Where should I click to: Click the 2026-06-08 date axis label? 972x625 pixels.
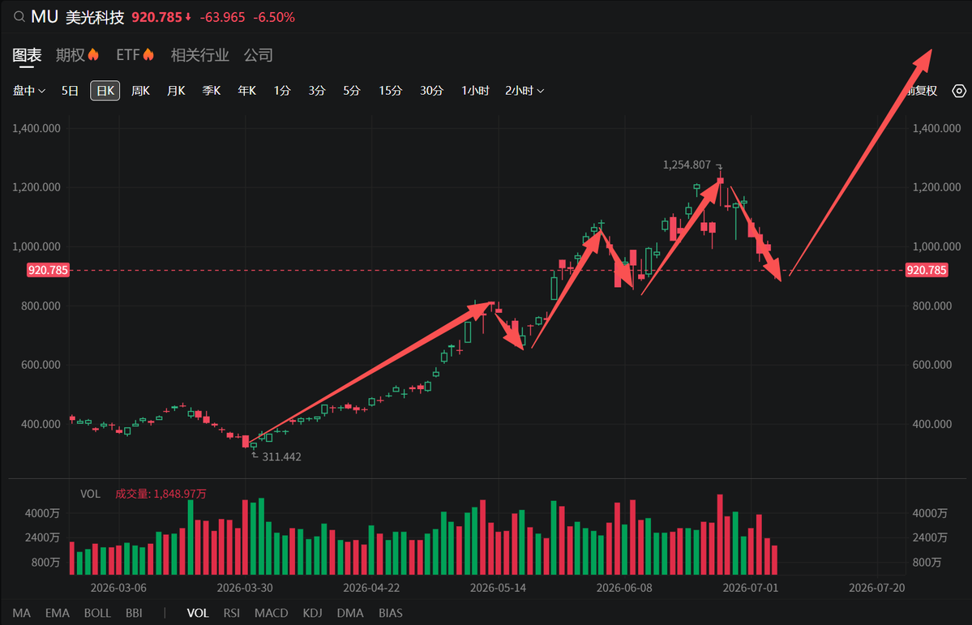click(623, 587)
